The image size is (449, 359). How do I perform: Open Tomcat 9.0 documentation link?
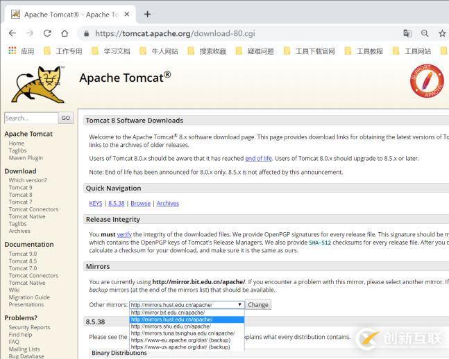coord(23,254)
